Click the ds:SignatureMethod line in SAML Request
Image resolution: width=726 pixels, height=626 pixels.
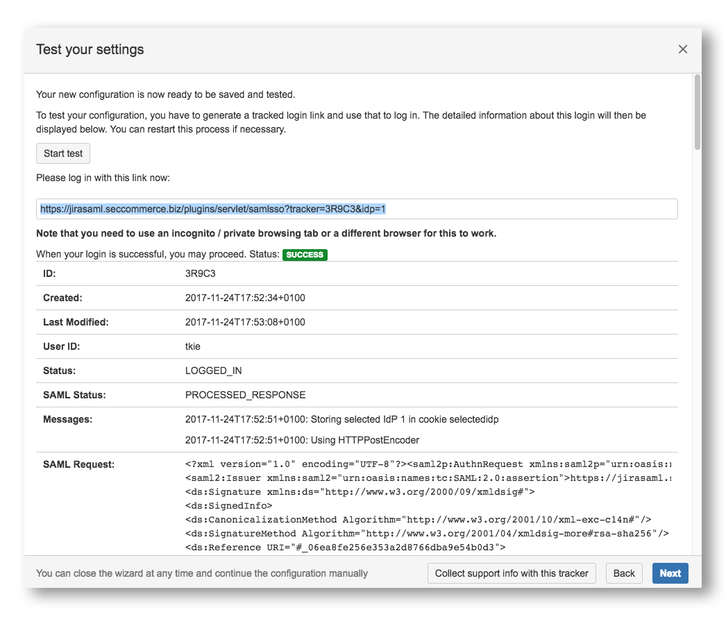point(427,533)
